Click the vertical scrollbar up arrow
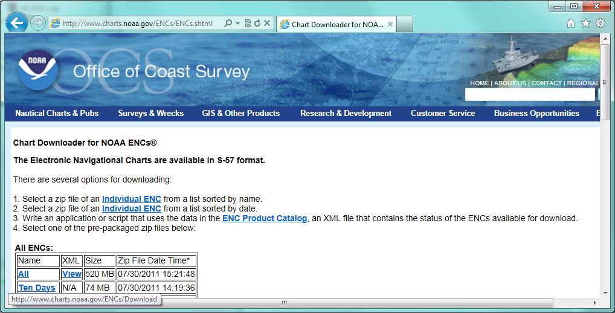 605,38
